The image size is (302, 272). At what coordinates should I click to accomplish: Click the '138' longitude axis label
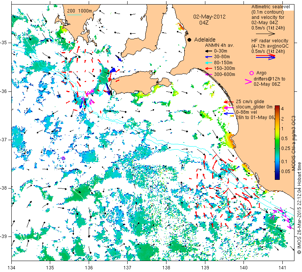click(166, 268)
